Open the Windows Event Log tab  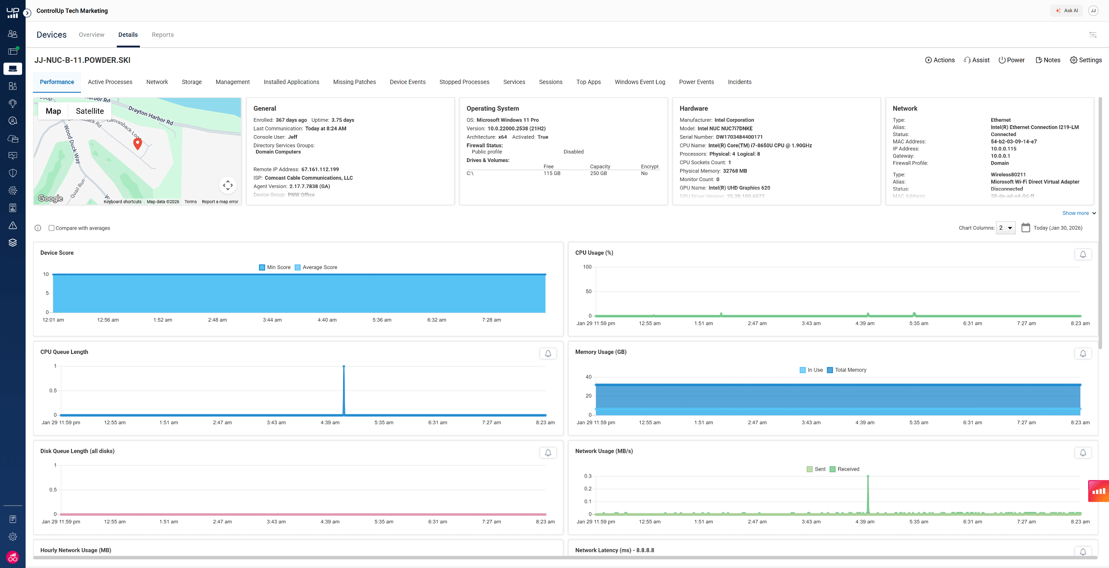pyautogui.click(x=639, y=82)
